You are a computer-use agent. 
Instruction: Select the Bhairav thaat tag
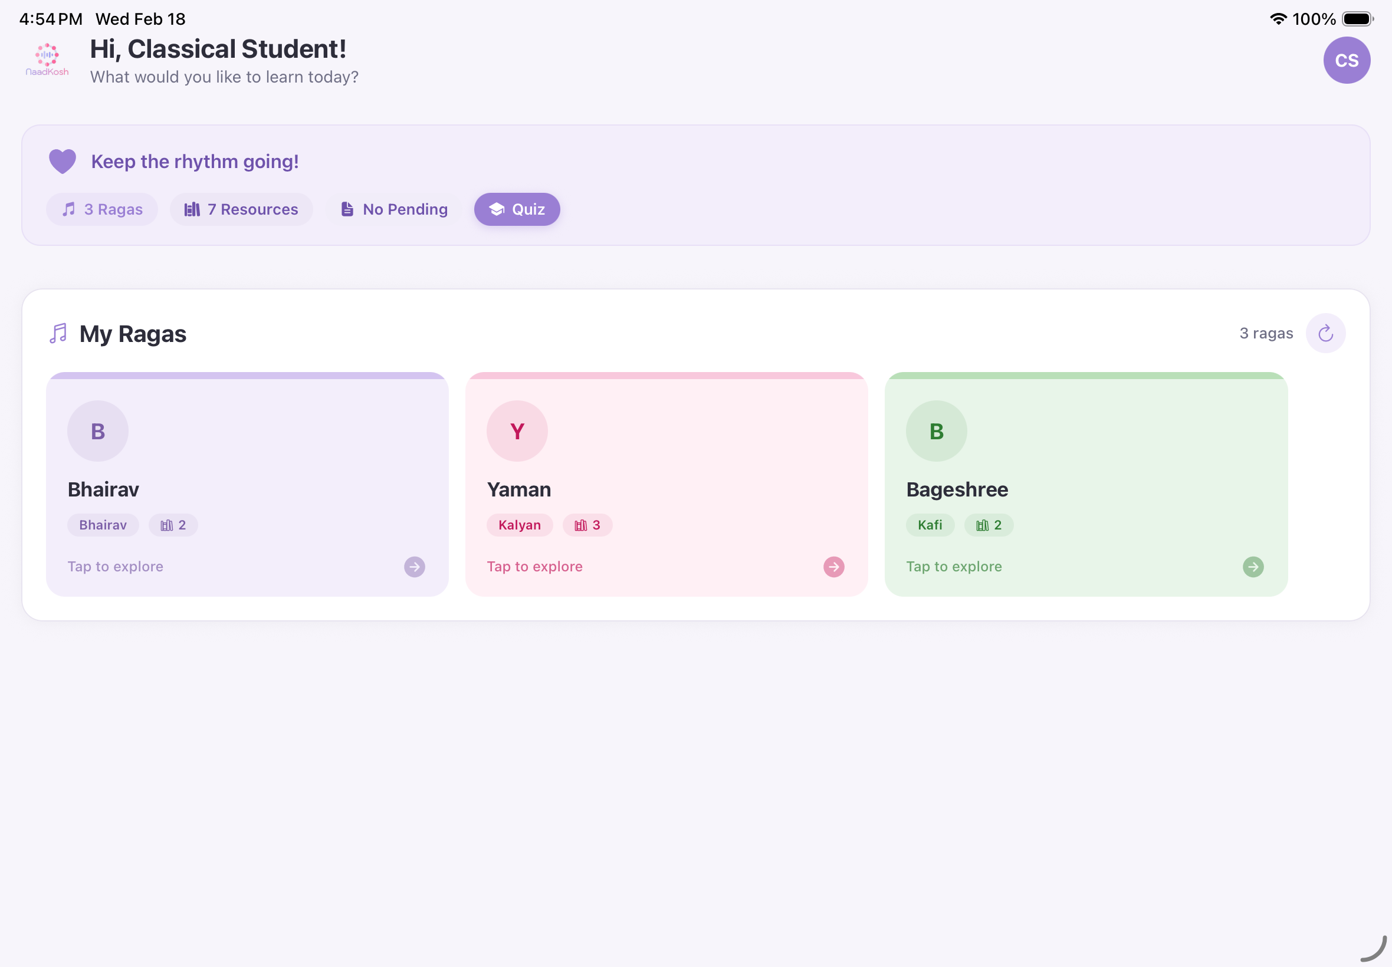(103, 525)
